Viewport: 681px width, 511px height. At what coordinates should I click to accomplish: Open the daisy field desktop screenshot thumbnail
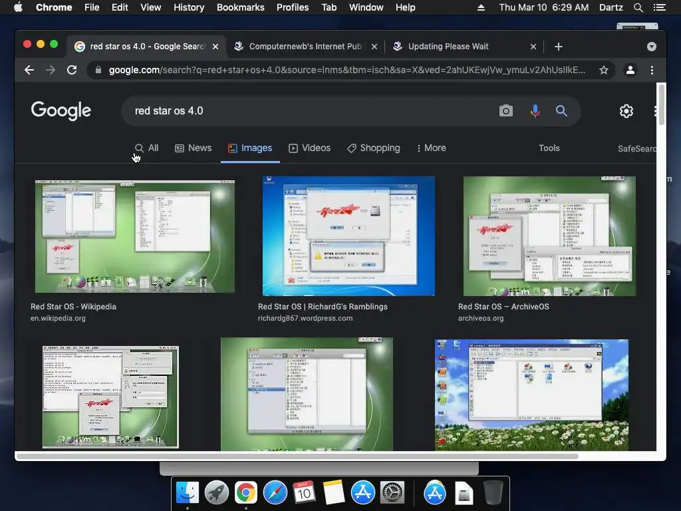531,395
